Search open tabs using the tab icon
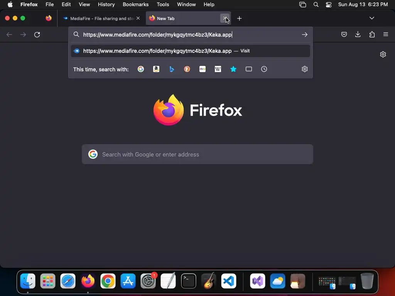The width and height of the screenshot is (395, 296). click(249, 69)
